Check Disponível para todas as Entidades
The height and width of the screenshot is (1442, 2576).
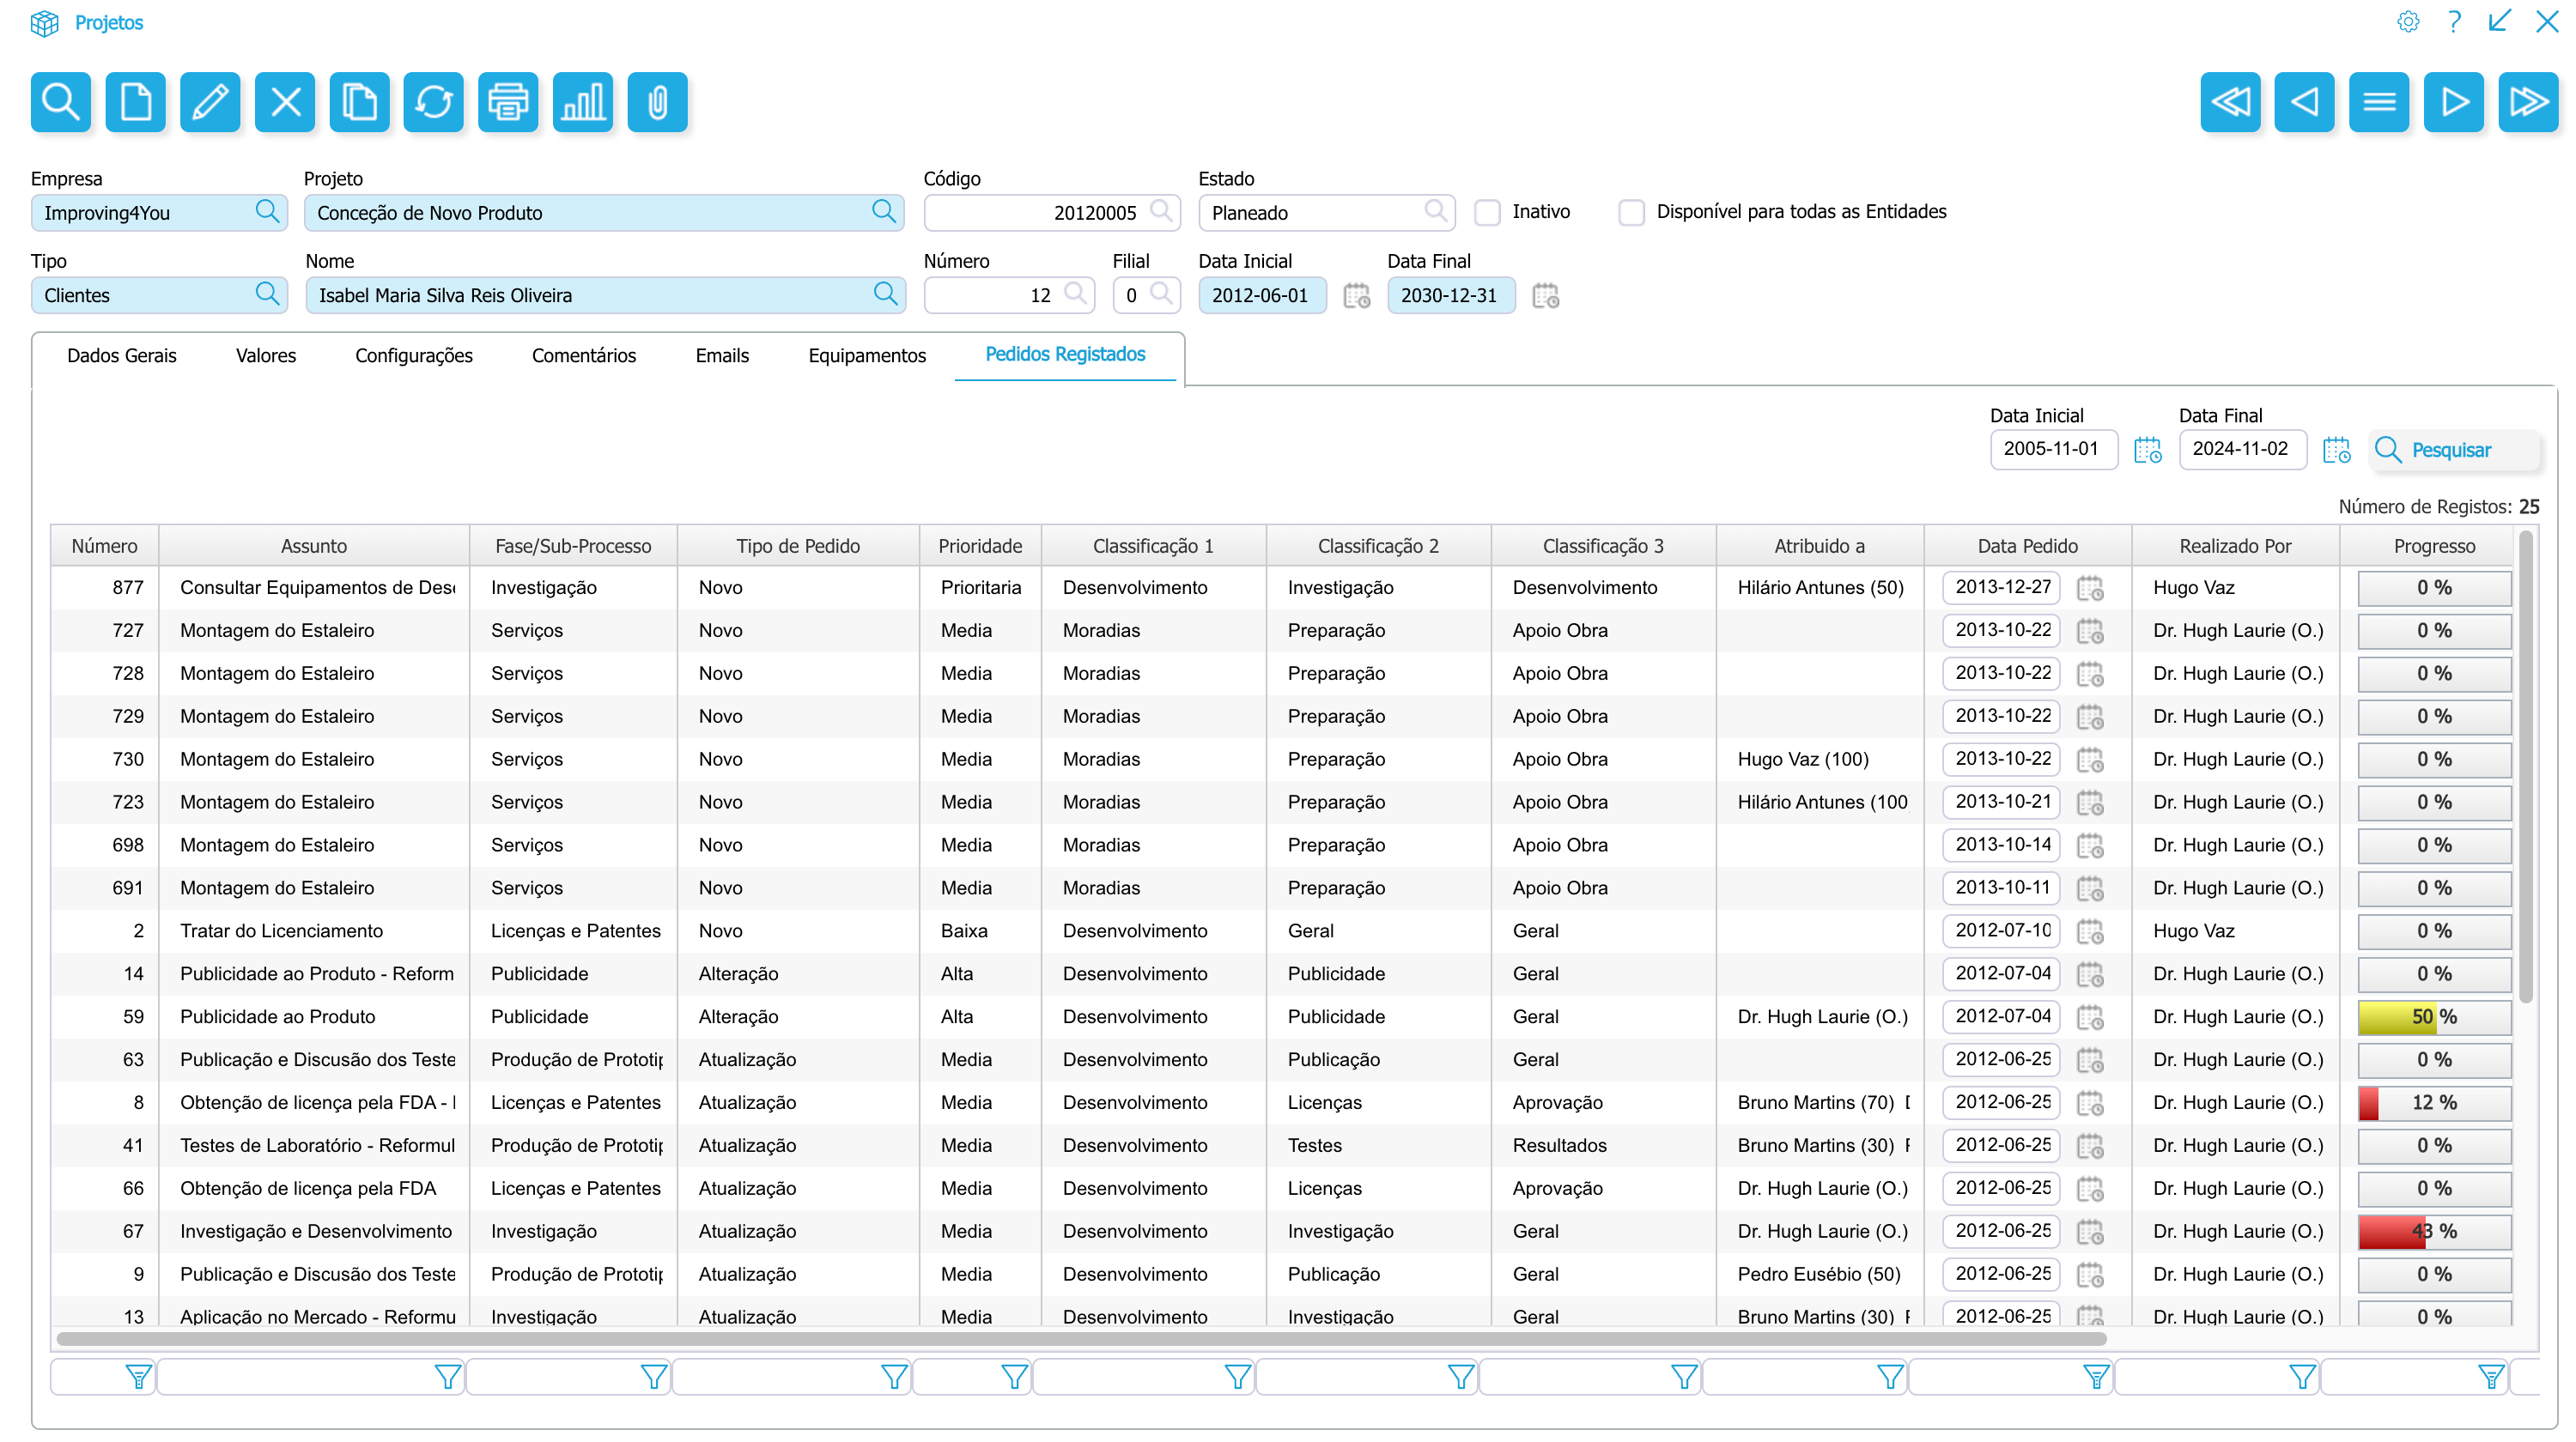[1631, 213]
